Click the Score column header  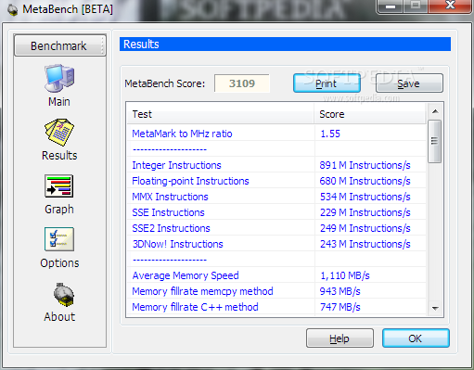[x=370, y=114]
